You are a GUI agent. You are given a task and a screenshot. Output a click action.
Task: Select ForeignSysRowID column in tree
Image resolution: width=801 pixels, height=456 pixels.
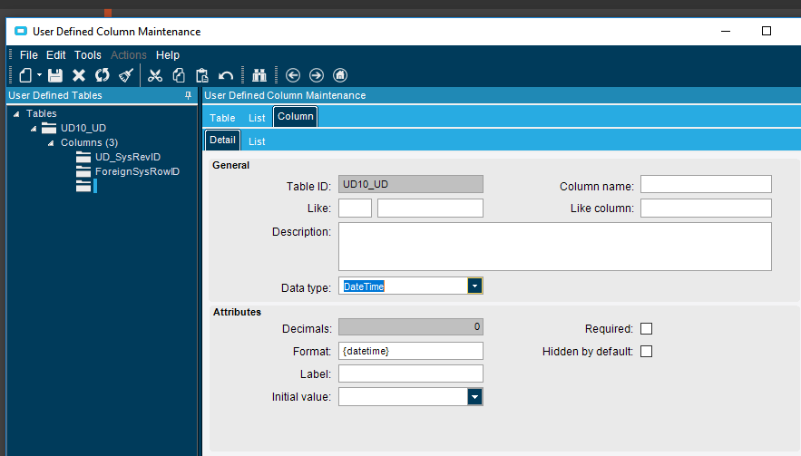[137, 171]
